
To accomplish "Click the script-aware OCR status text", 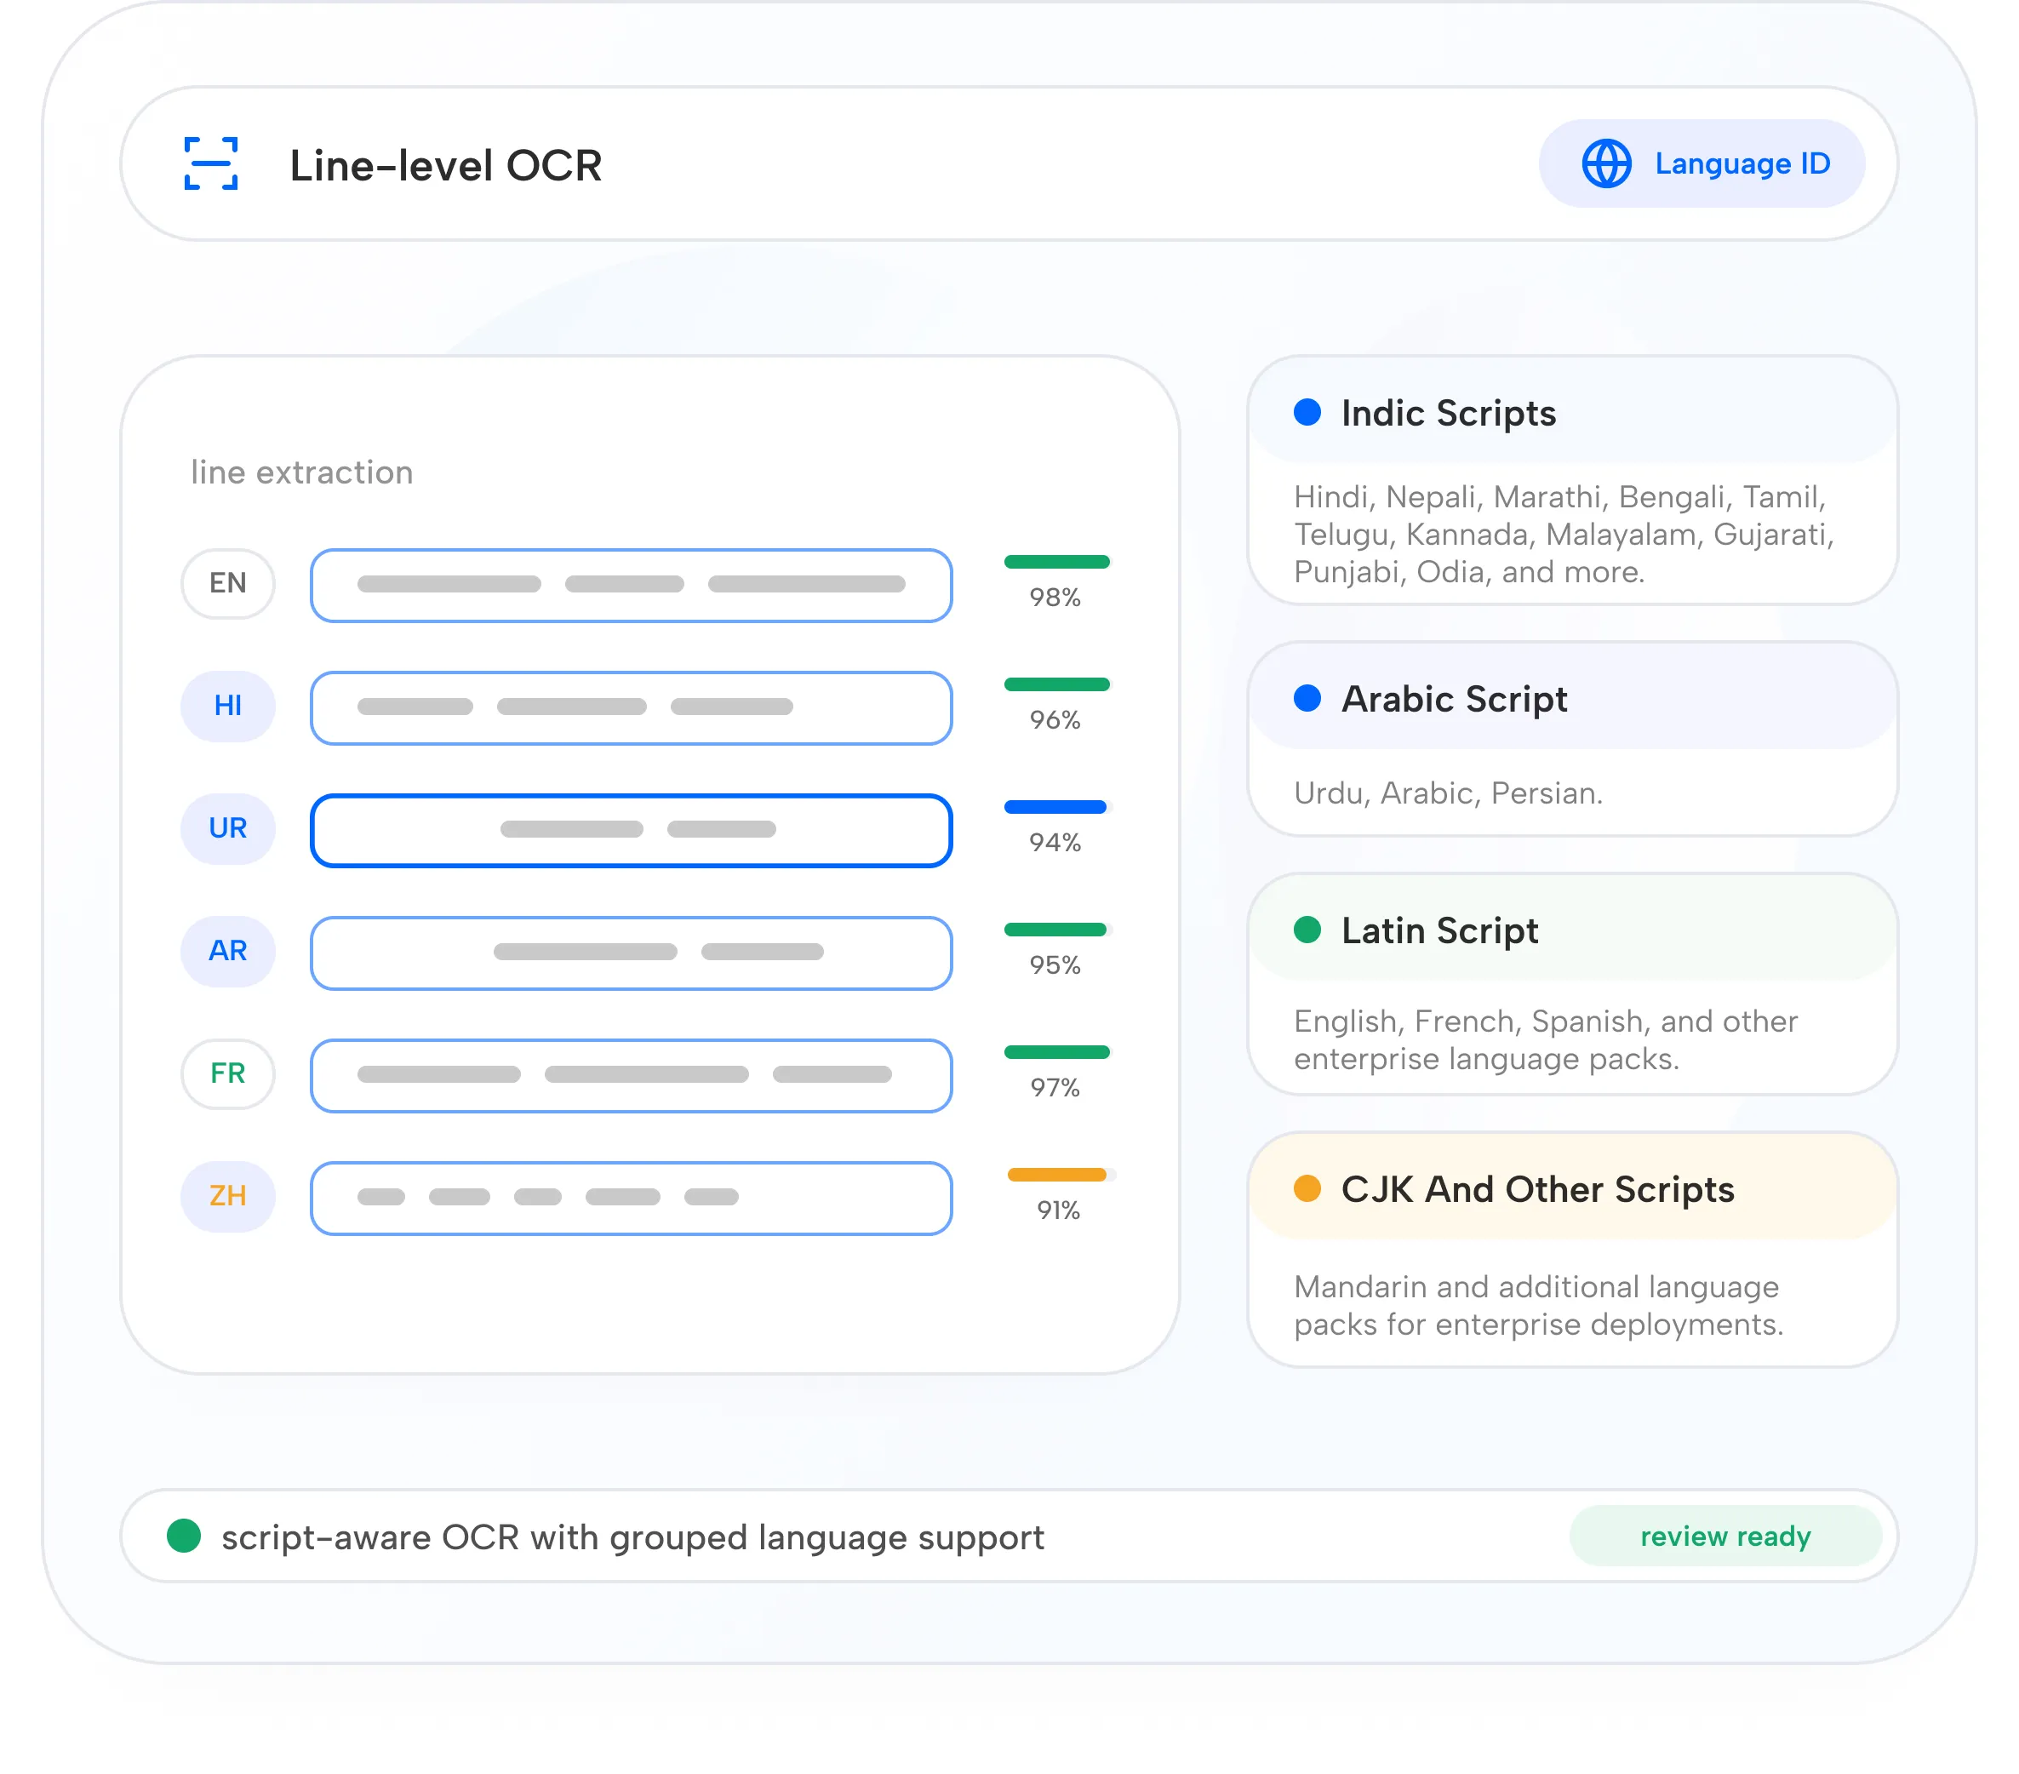I will [632, 1537].
